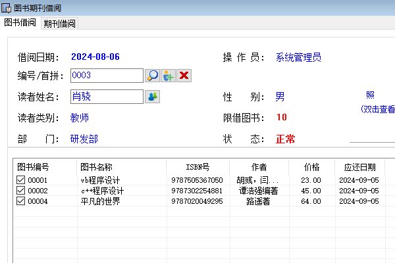This screenshot has width=395, height=263.
Task: Click the 图书名称 column header
Action: (x=121, y=167)
